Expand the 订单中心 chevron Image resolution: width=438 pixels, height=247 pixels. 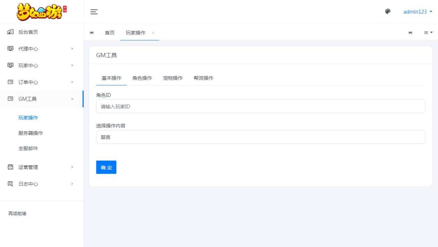pyautogui.click(x=72, y=82)
